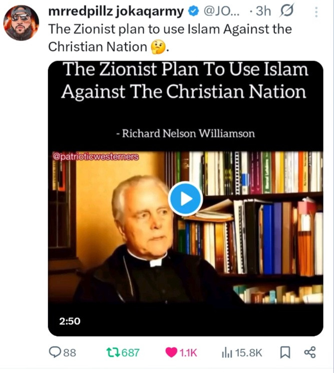Open the @JO... handle link
This screenshot has width=334, height=373.
click(x=221, y=11)
